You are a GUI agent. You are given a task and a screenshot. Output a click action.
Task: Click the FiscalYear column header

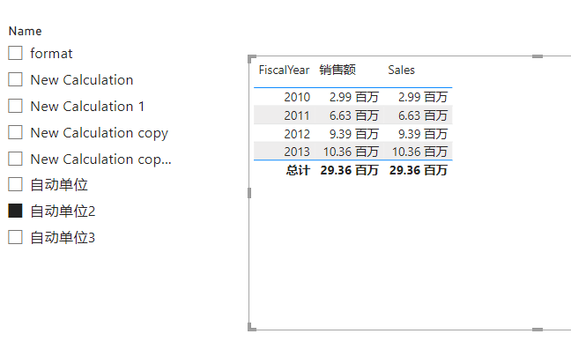[x=284, y=70]
